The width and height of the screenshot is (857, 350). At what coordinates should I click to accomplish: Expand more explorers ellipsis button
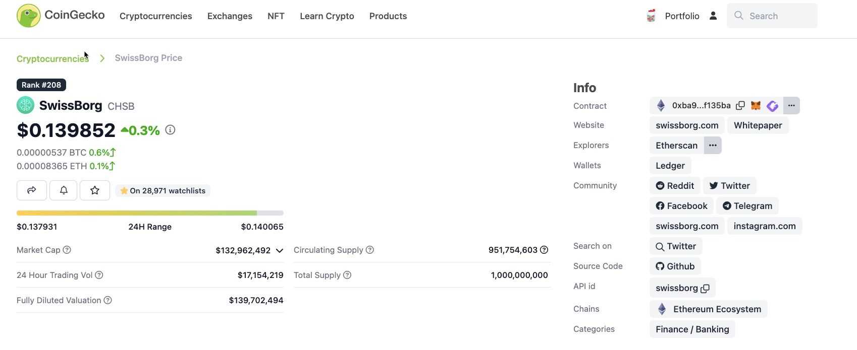click(713, 145)
